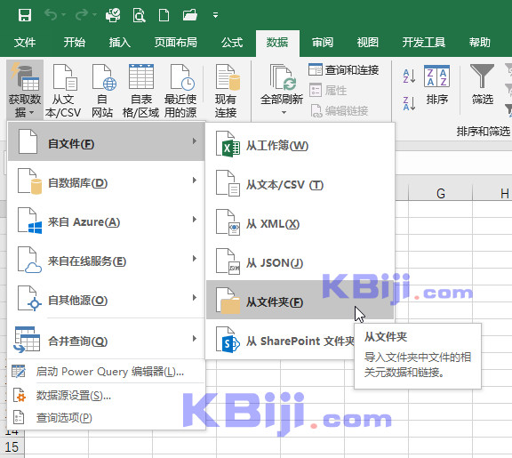Select 从 JSON(J) menu entry
This screenshot has width=512, height=458.
tap(300, 261)
